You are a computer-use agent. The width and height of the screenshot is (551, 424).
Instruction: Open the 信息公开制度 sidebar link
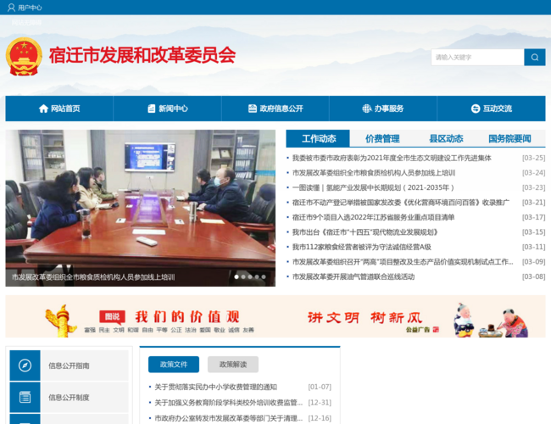[x=69, y=398]
